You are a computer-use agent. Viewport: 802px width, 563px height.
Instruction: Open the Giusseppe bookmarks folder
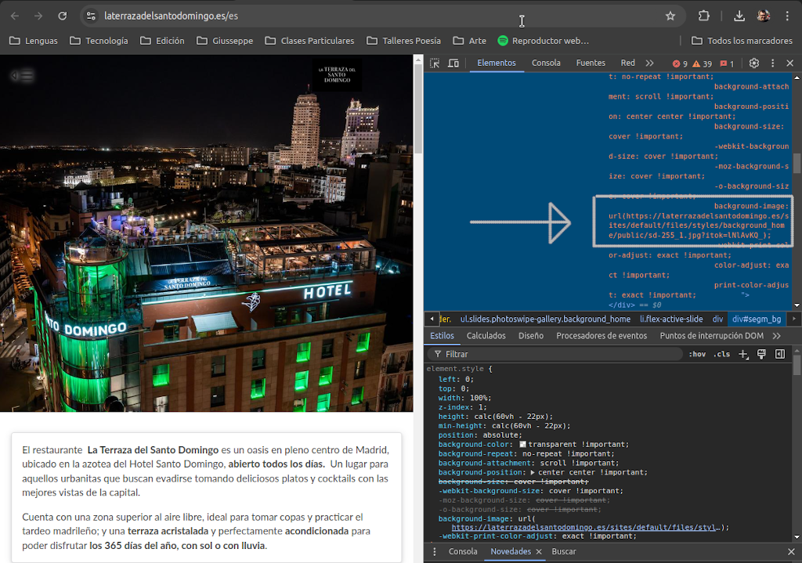pyautogui.click(x=225, y=41)
